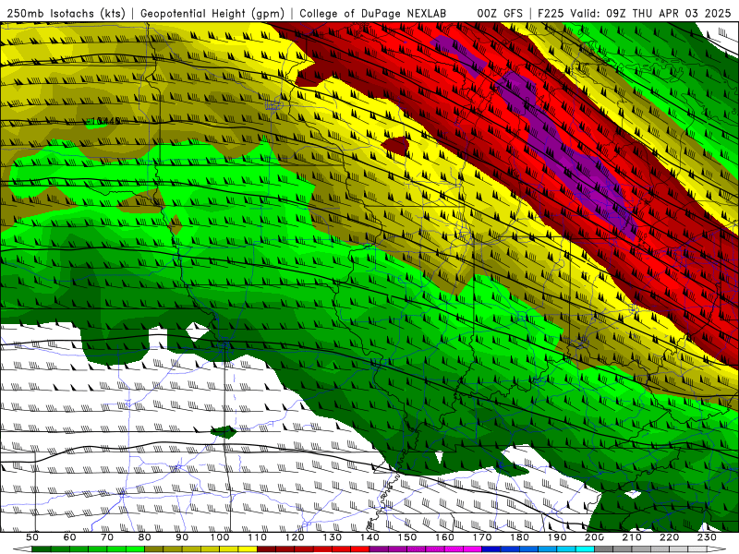Click the legend value 140

pos(369,537)
